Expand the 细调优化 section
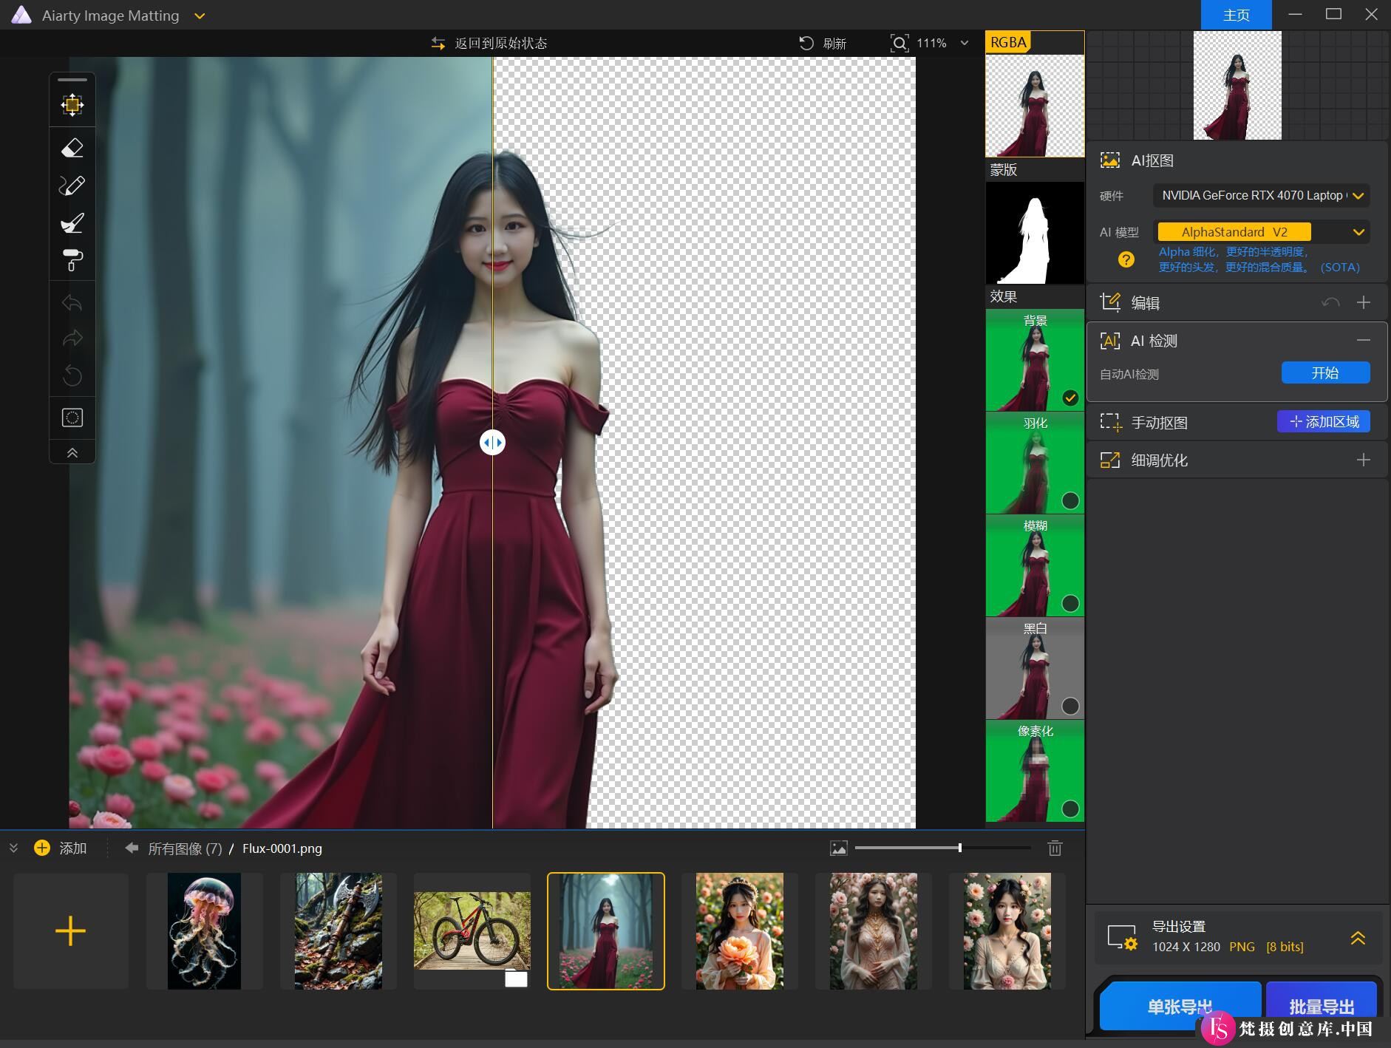This screenshot has height=1048, width=1391. (x=1364, y=460)
